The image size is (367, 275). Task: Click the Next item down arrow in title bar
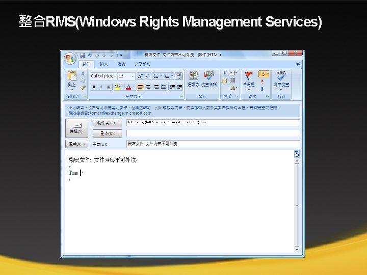click(112, 55)
